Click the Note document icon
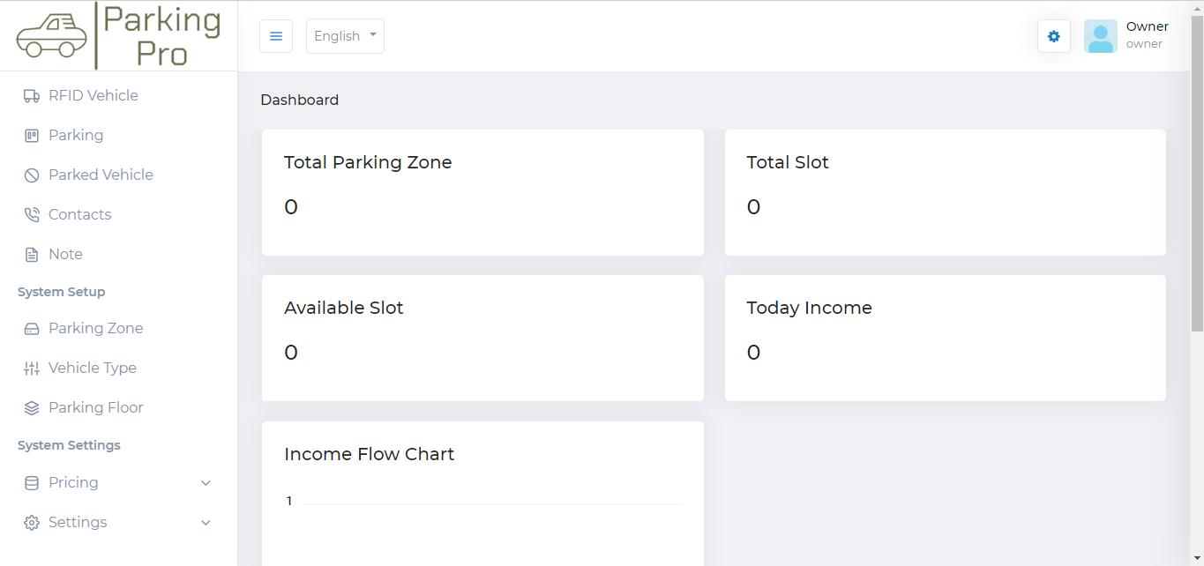This screenshot has width=1204, height=566. [x=32, y=255]
